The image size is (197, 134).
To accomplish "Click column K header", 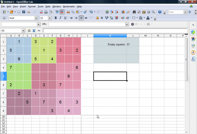I will point(110,35).
